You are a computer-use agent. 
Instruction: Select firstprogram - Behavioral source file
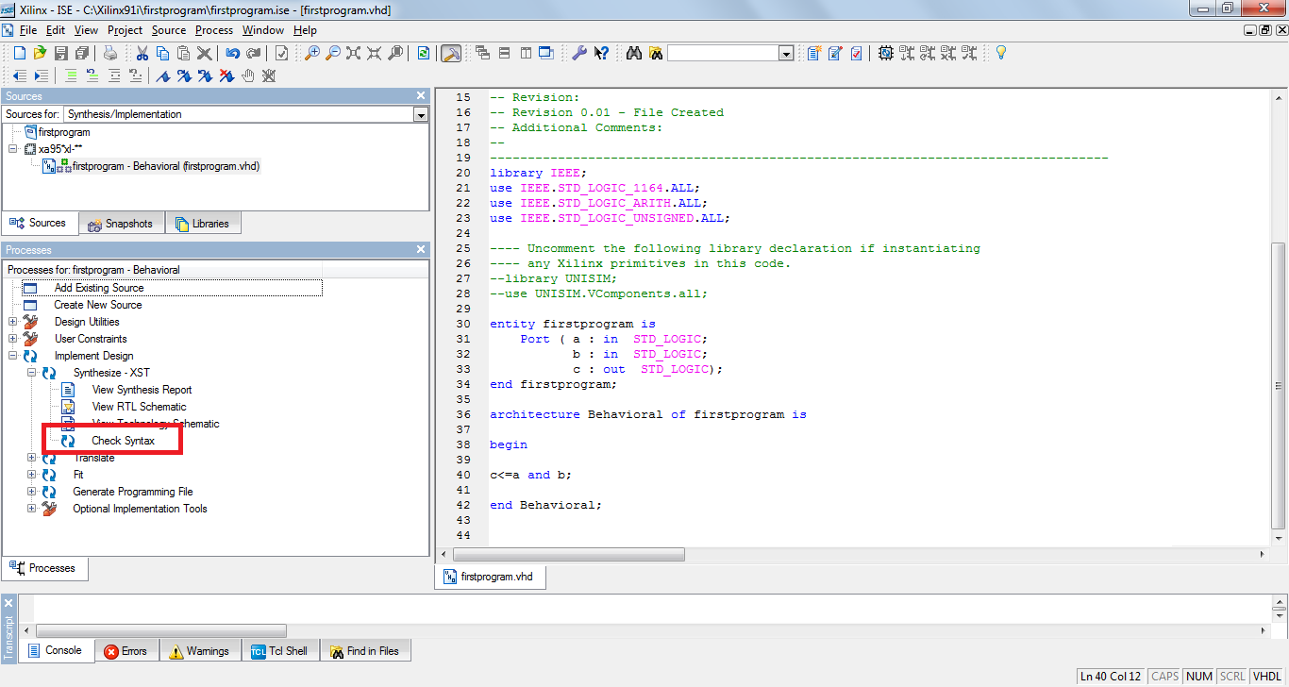pos(166,166)
